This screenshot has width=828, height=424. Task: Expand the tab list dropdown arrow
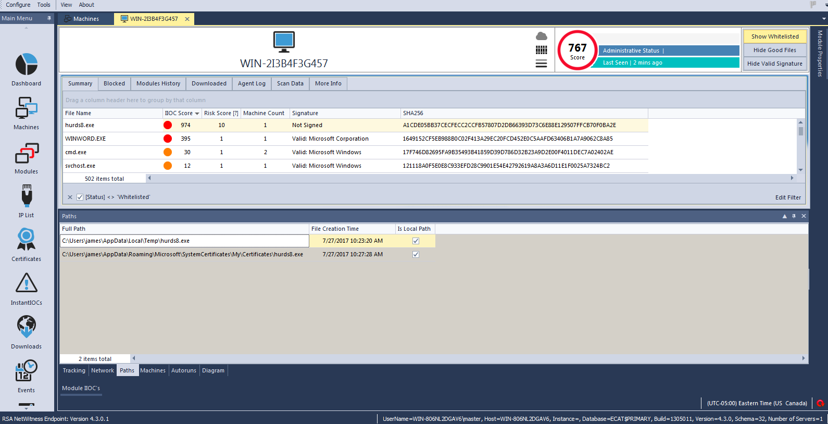pyautogui.click(x=824, y=19)
